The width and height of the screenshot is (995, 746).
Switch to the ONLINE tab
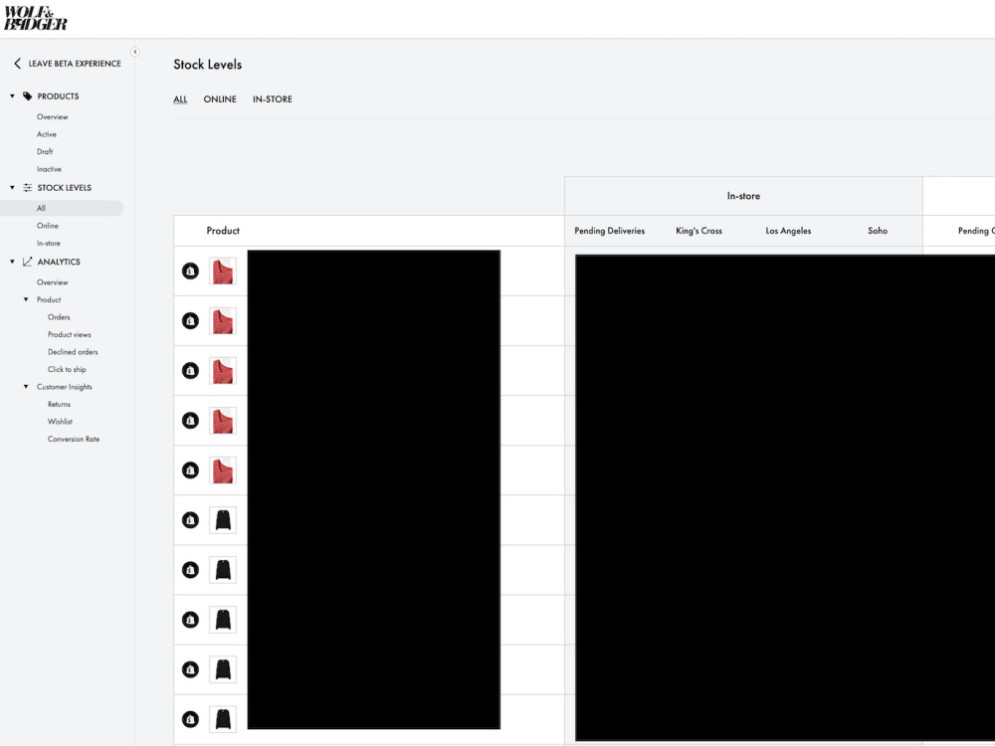point(220,98)
